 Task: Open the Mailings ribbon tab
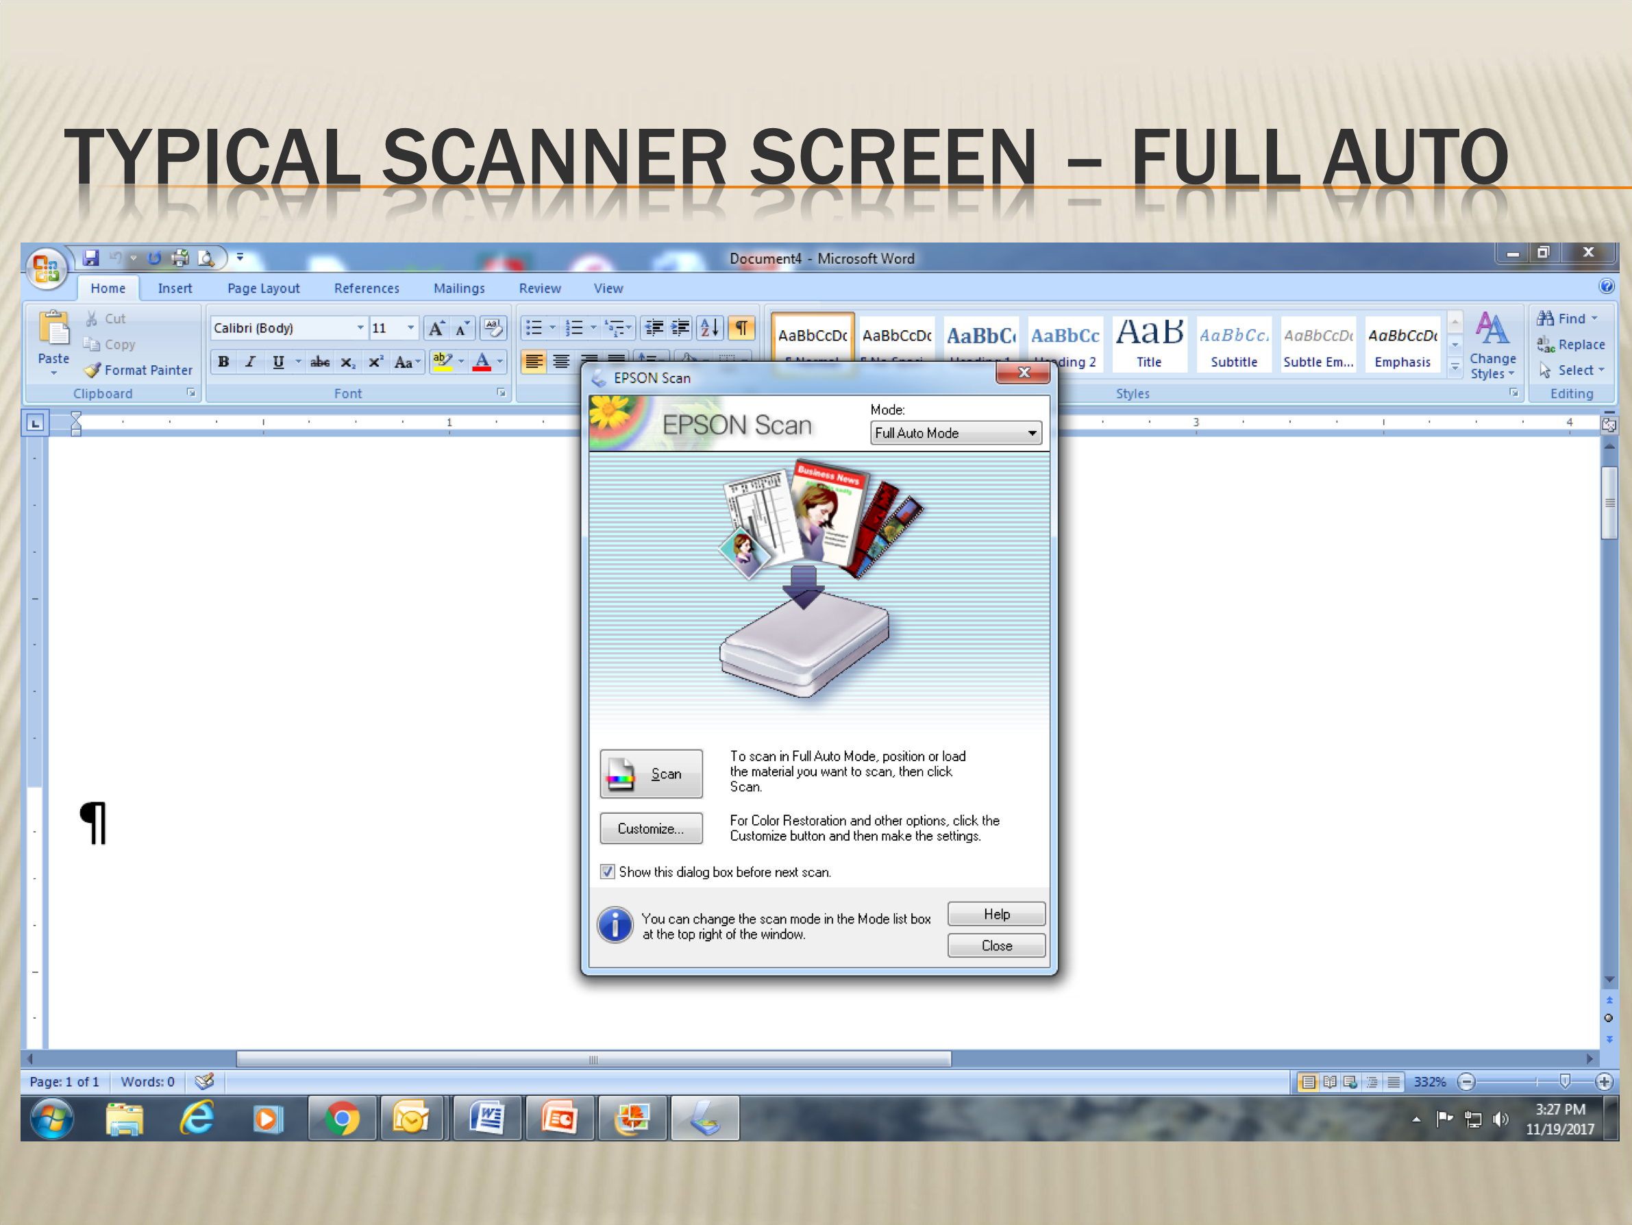click(x=459, y=288)
